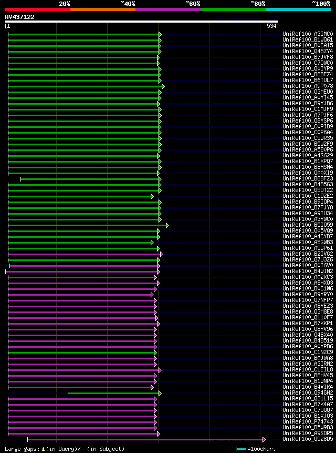Click label UniRef100_B8BFZ4
The width and height of the screenshot is (336, 453).
pyautogui.click(x=308, y=75)
